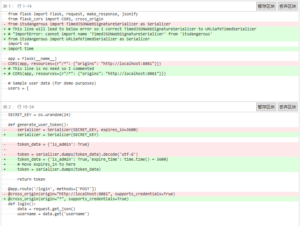This screenshot has width=300, height=226.
Task: Click line '# Sample user data (for demo purposes)'
Action: click(x=150, y=83)
